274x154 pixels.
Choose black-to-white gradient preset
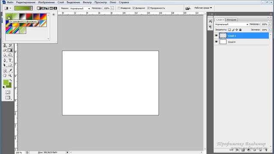[23, 17]
